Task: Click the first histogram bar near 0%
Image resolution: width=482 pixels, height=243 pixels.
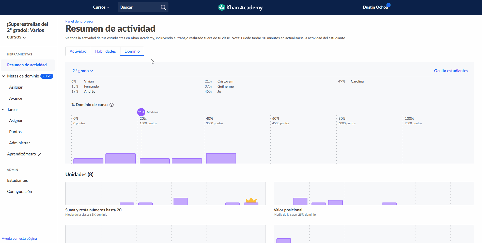Action: pyautogui.click(x=88, y=161)
